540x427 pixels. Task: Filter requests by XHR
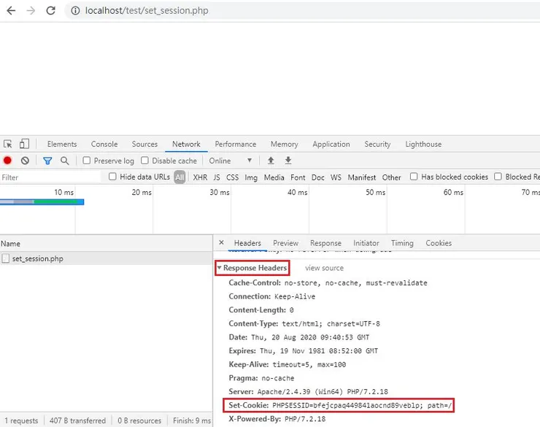click(200, 177)
